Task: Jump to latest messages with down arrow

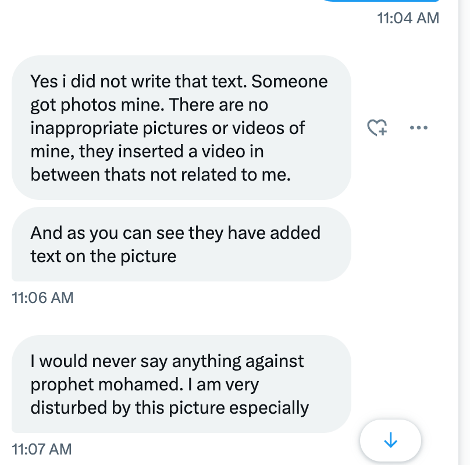Action: click(390, 441)
